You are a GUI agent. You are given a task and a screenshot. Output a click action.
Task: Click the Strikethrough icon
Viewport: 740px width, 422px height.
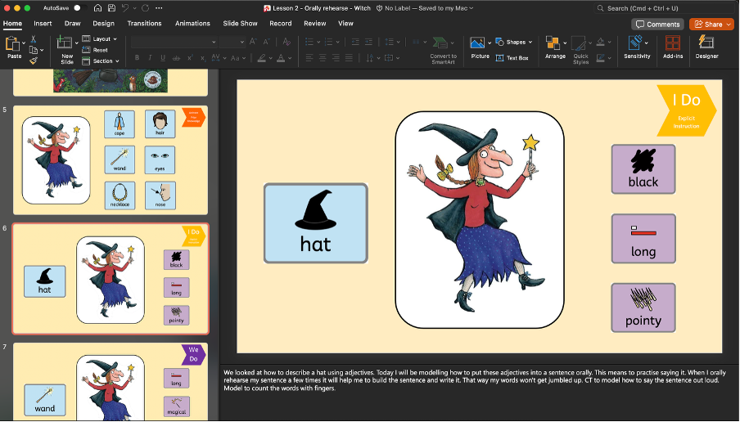[x=176, y=58]
